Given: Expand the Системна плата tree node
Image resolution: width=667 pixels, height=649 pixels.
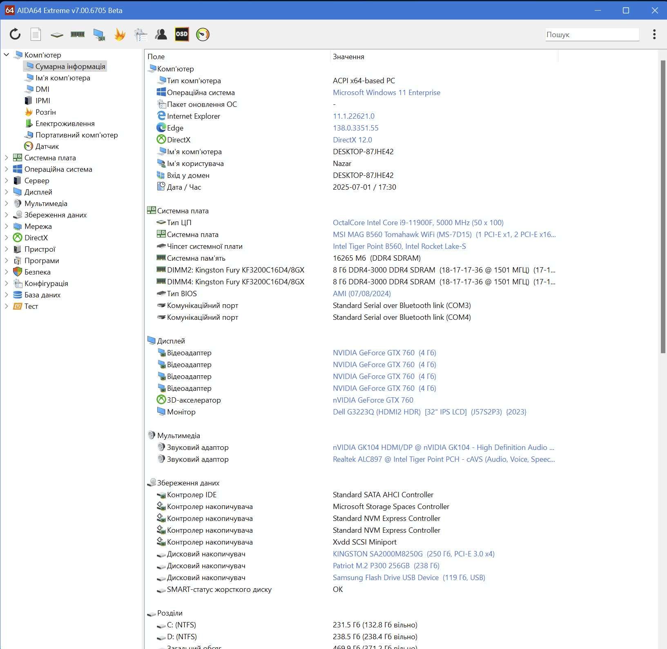Looking at the screenshot, I should [7, 157].
